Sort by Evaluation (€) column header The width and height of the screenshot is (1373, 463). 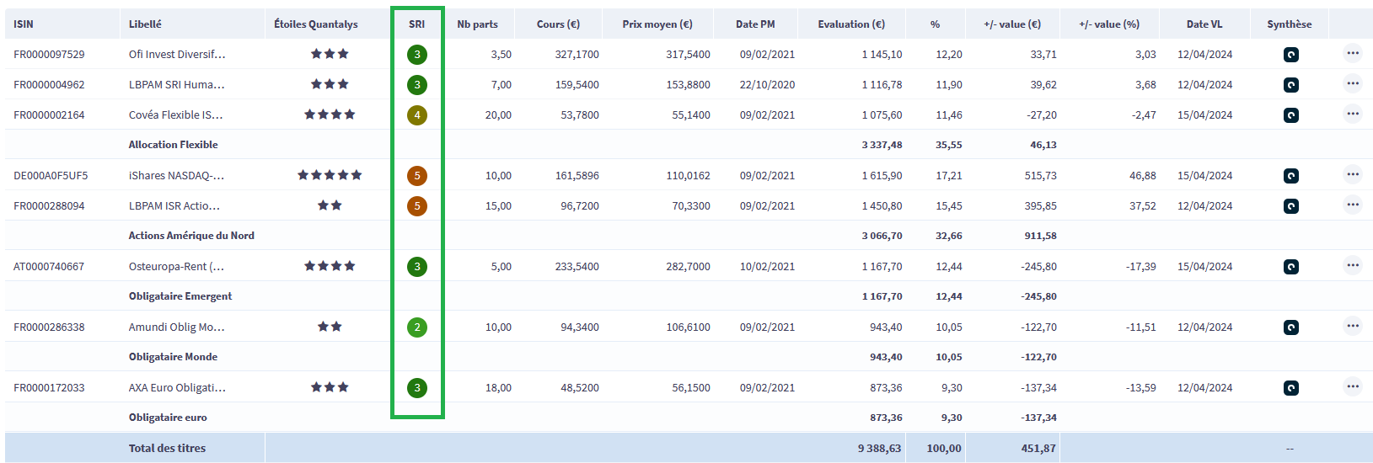coord(850,24)
